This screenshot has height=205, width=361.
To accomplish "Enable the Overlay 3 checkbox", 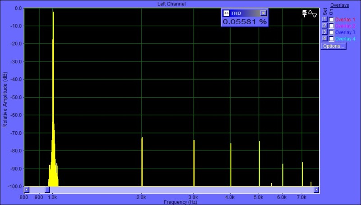I will click(331, 32).
